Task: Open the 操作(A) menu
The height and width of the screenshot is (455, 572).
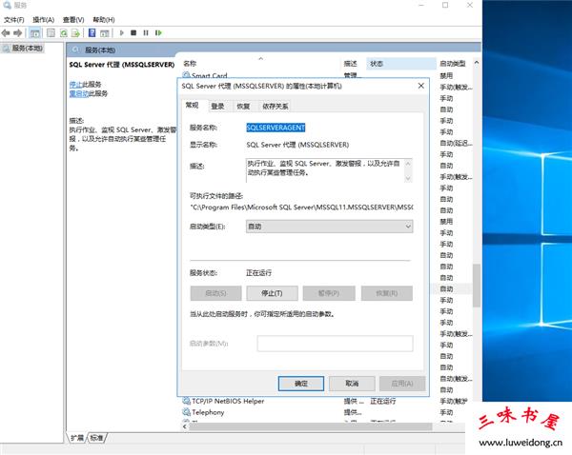Action: pyautogui.click(x=44, y=20)
